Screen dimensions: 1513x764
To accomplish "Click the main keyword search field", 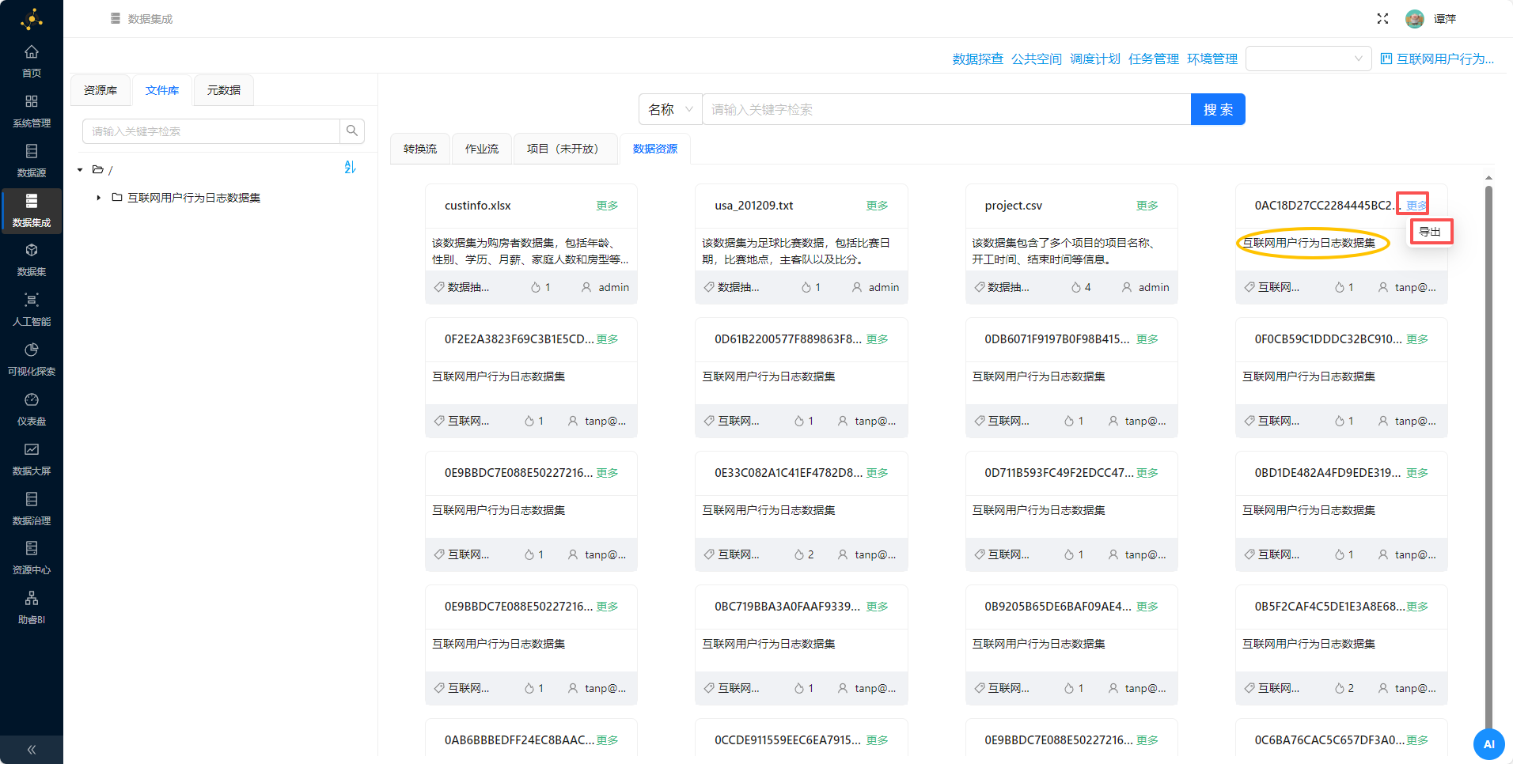I will (946, 109).
